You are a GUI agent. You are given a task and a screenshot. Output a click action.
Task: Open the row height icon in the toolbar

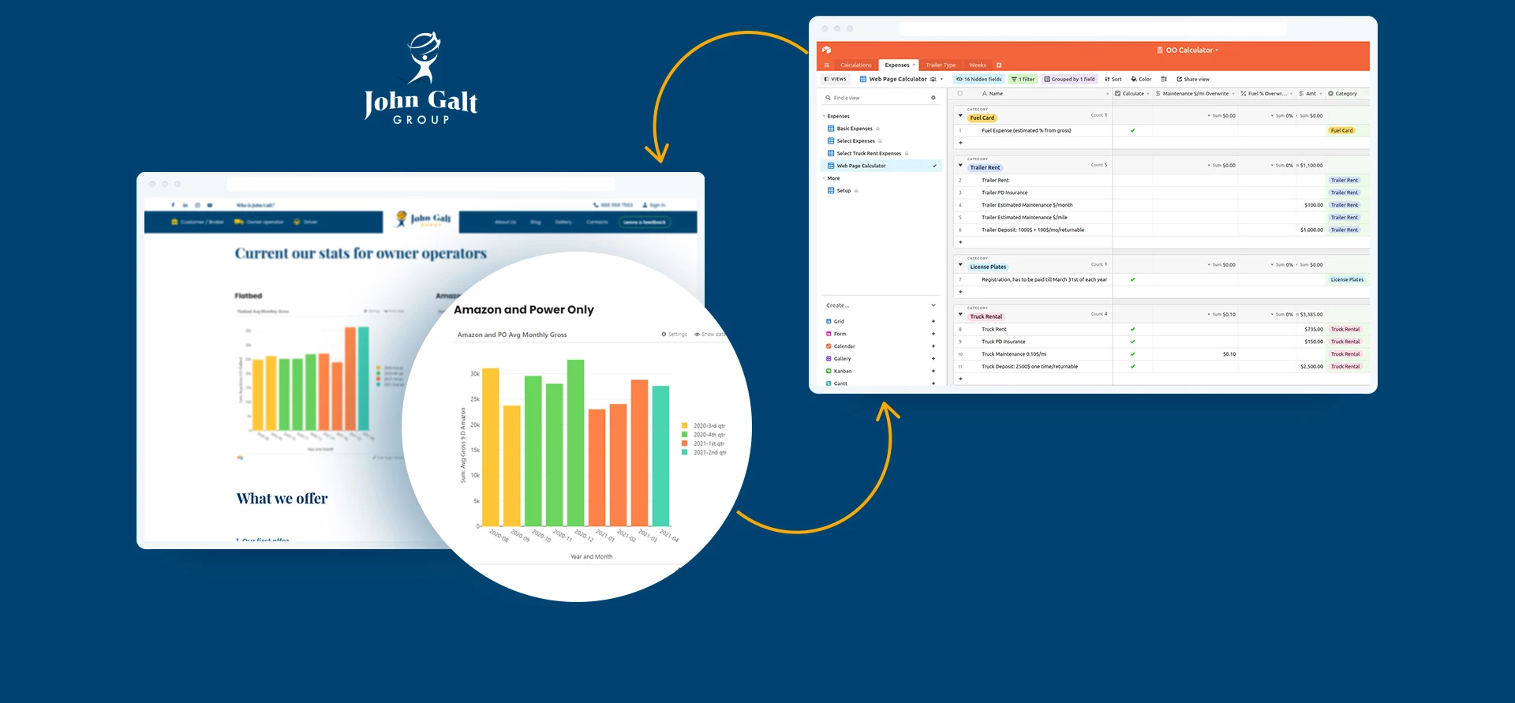[1164, 79]
